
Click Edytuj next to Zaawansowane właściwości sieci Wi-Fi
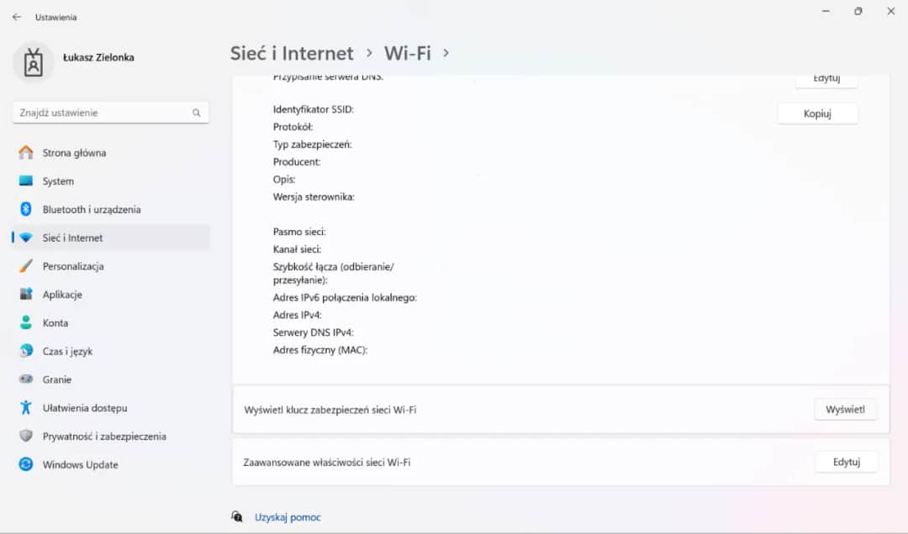[846, 462]
